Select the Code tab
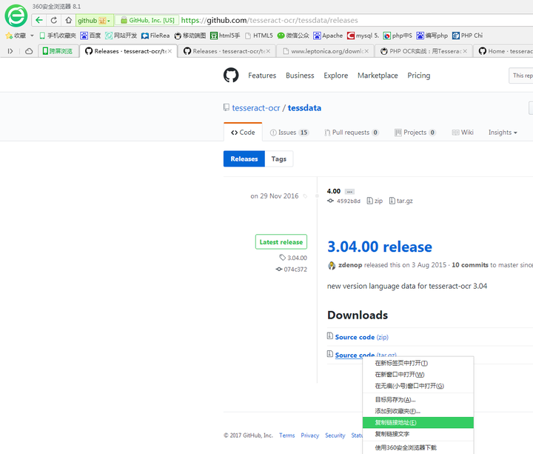This screenshot has height=454, width=533. pyautogui.click(x=243, y=133)
